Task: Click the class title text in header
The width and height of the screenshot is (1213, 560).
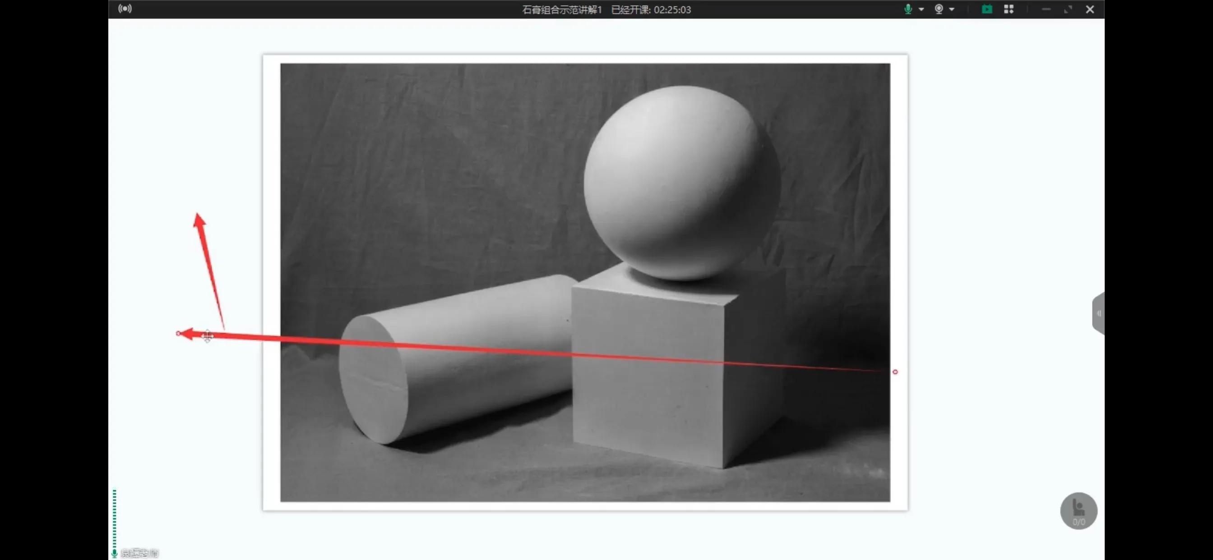Action: point(562,10)
